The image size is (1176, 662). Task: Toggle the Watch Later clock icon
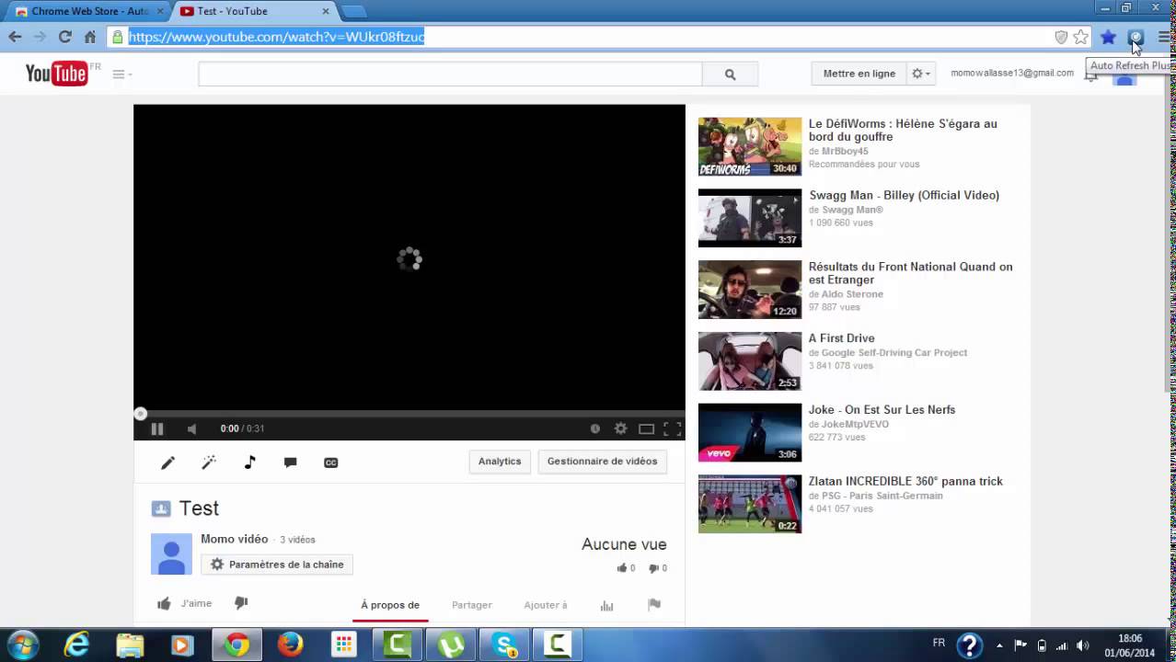pos(594,428)
